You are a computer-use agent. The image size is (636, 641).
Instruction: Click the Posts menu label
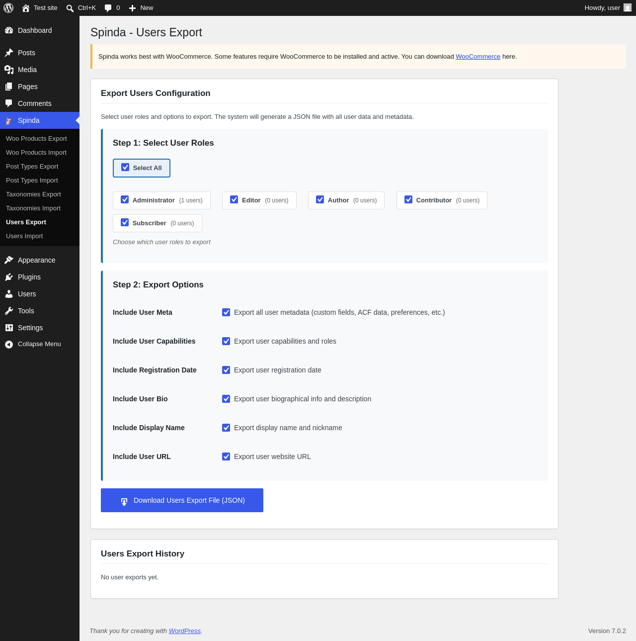pyautogui.click(x=26, y=53)
